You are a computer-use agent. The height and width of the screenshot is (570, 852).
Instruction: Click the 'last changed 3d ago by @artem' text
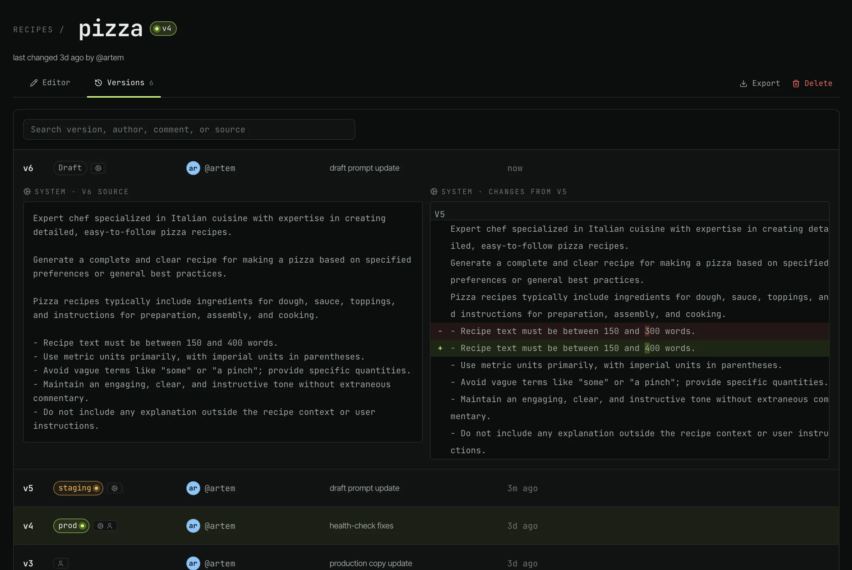pyautogui.click(x=69, y=58)
